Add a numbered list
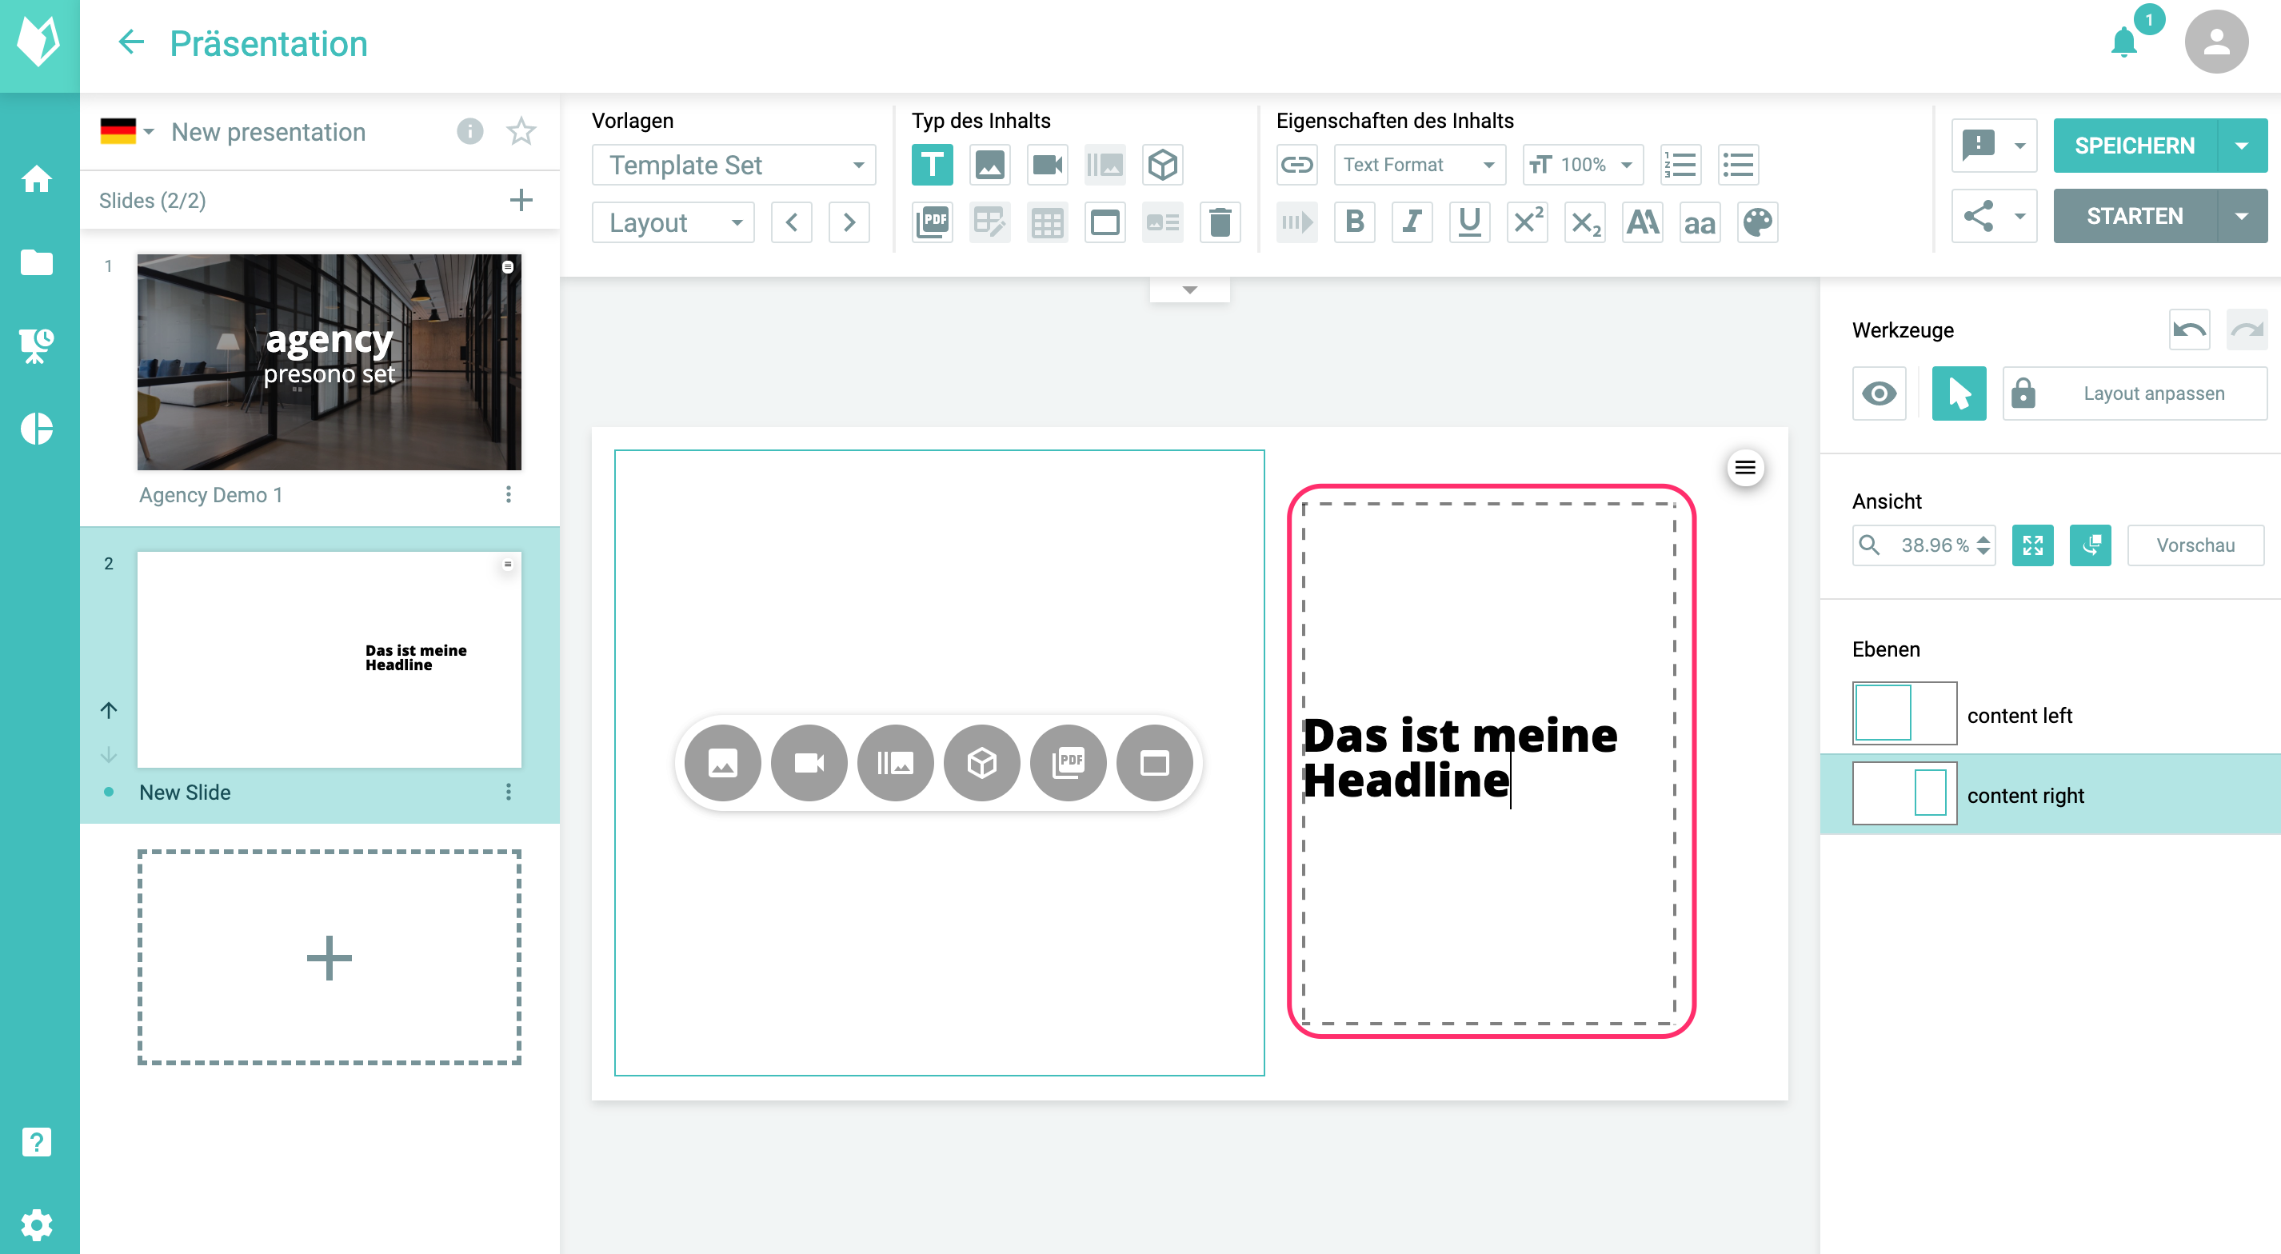The width and height of the screenshot is (2281, 1254). [x=1680, y=165]
